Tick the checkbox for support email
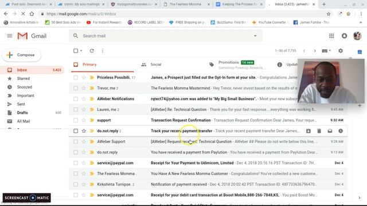This screenshot has width=367, height=206. [x=76, y=120]
